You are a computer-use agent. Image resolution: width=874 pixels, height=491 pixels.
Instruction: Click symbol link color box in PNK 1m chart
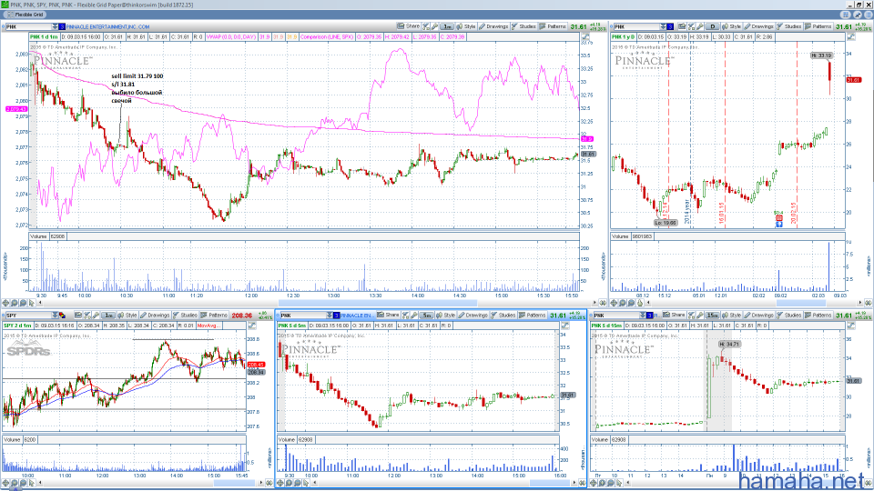coord(62,26)
